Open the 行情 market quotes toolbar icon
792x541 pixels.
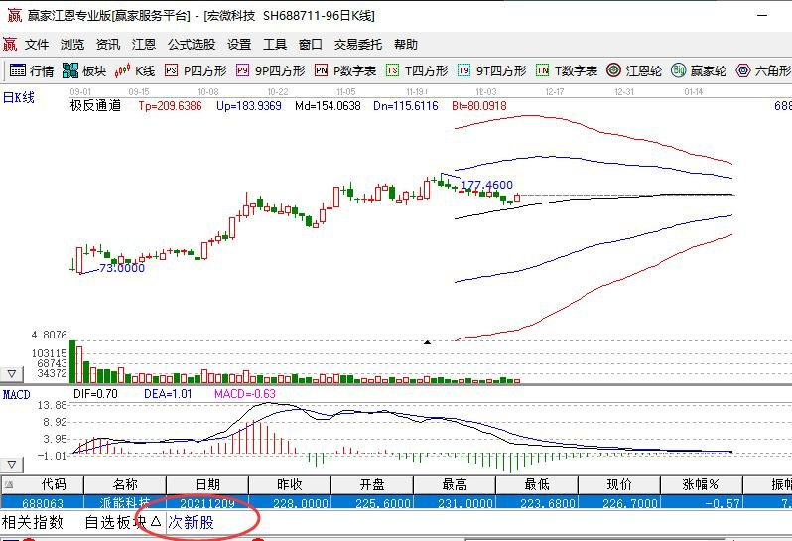[x=32, y=70]
